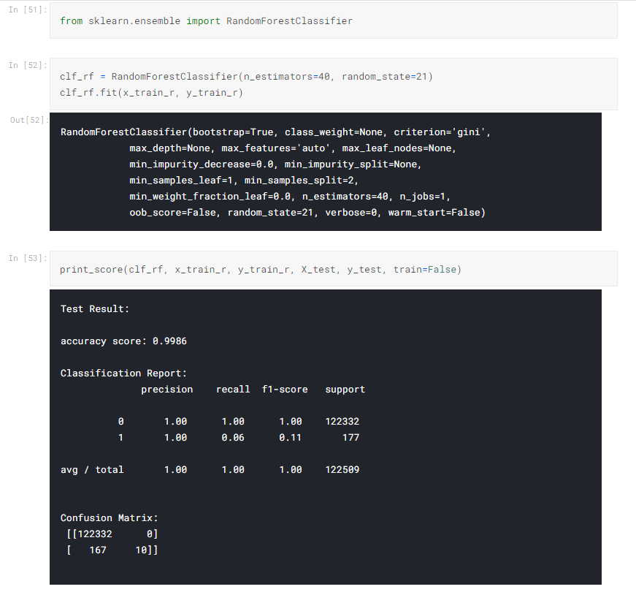Click the In [51] prompt label
The width and height of the screenshot is (636, 592).
click(x=28, y=10)
